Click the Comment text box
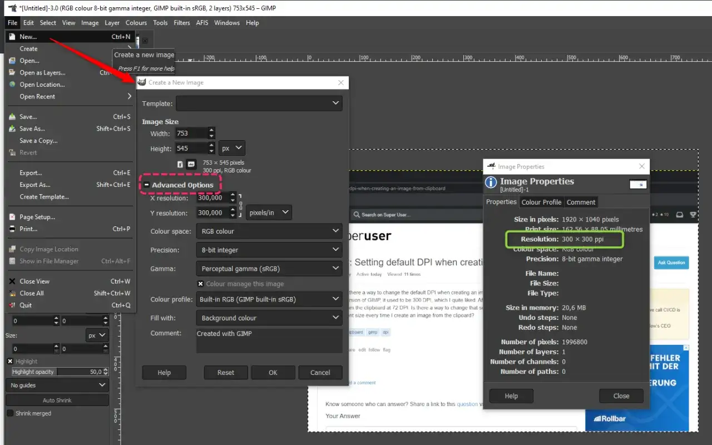This screenshot has height=445, width=712. click(269, 340)
